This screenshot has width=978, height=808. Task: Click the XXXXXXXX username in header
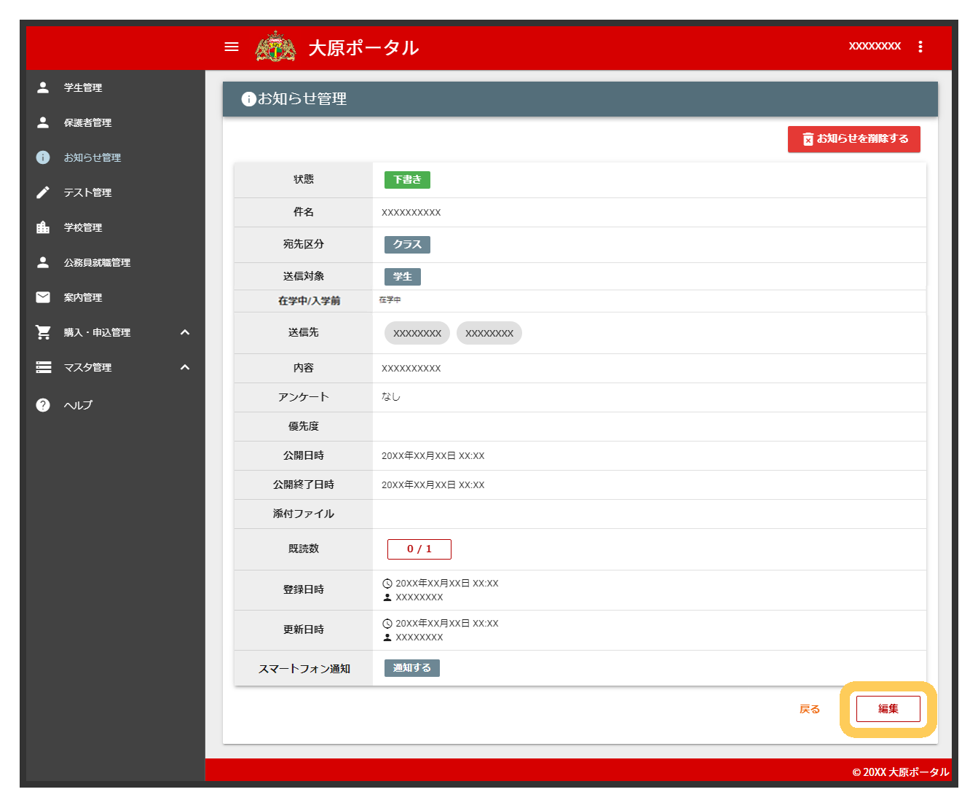[875, 46]
